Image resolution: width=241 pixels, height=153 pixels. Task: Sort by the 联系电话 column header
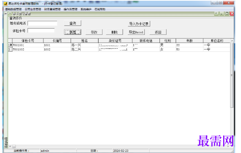point(146,41)
